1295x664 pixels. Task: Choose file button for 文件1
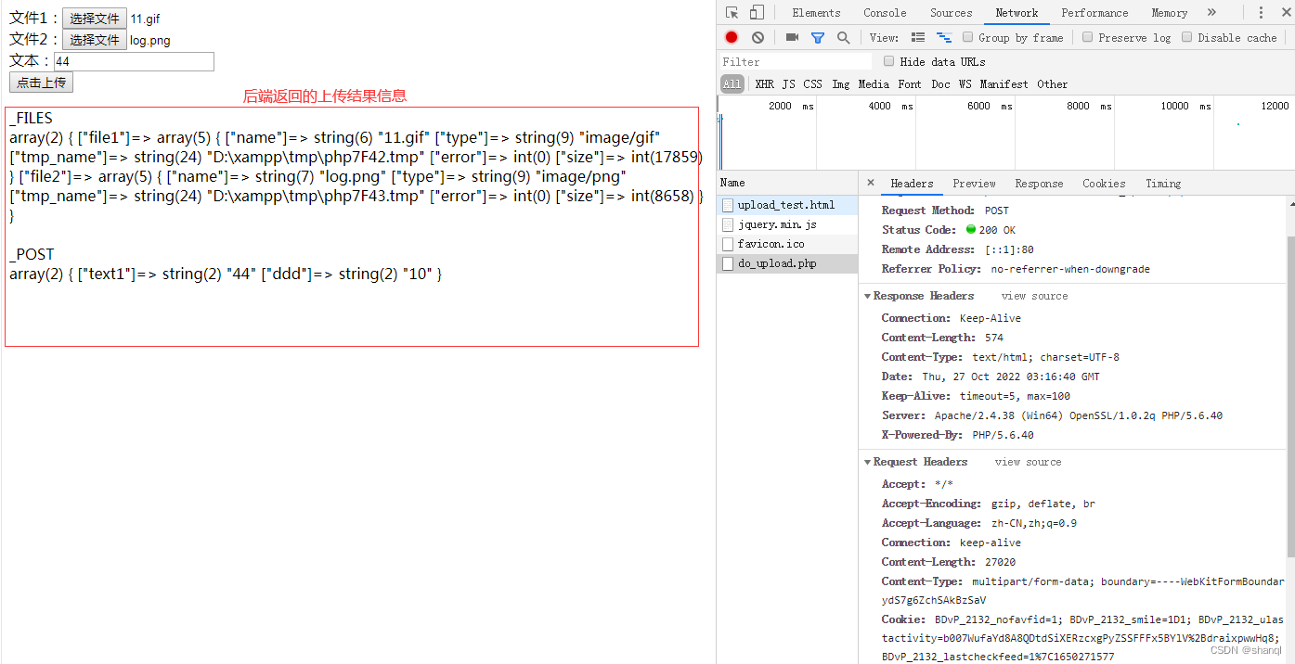[95, 19]
